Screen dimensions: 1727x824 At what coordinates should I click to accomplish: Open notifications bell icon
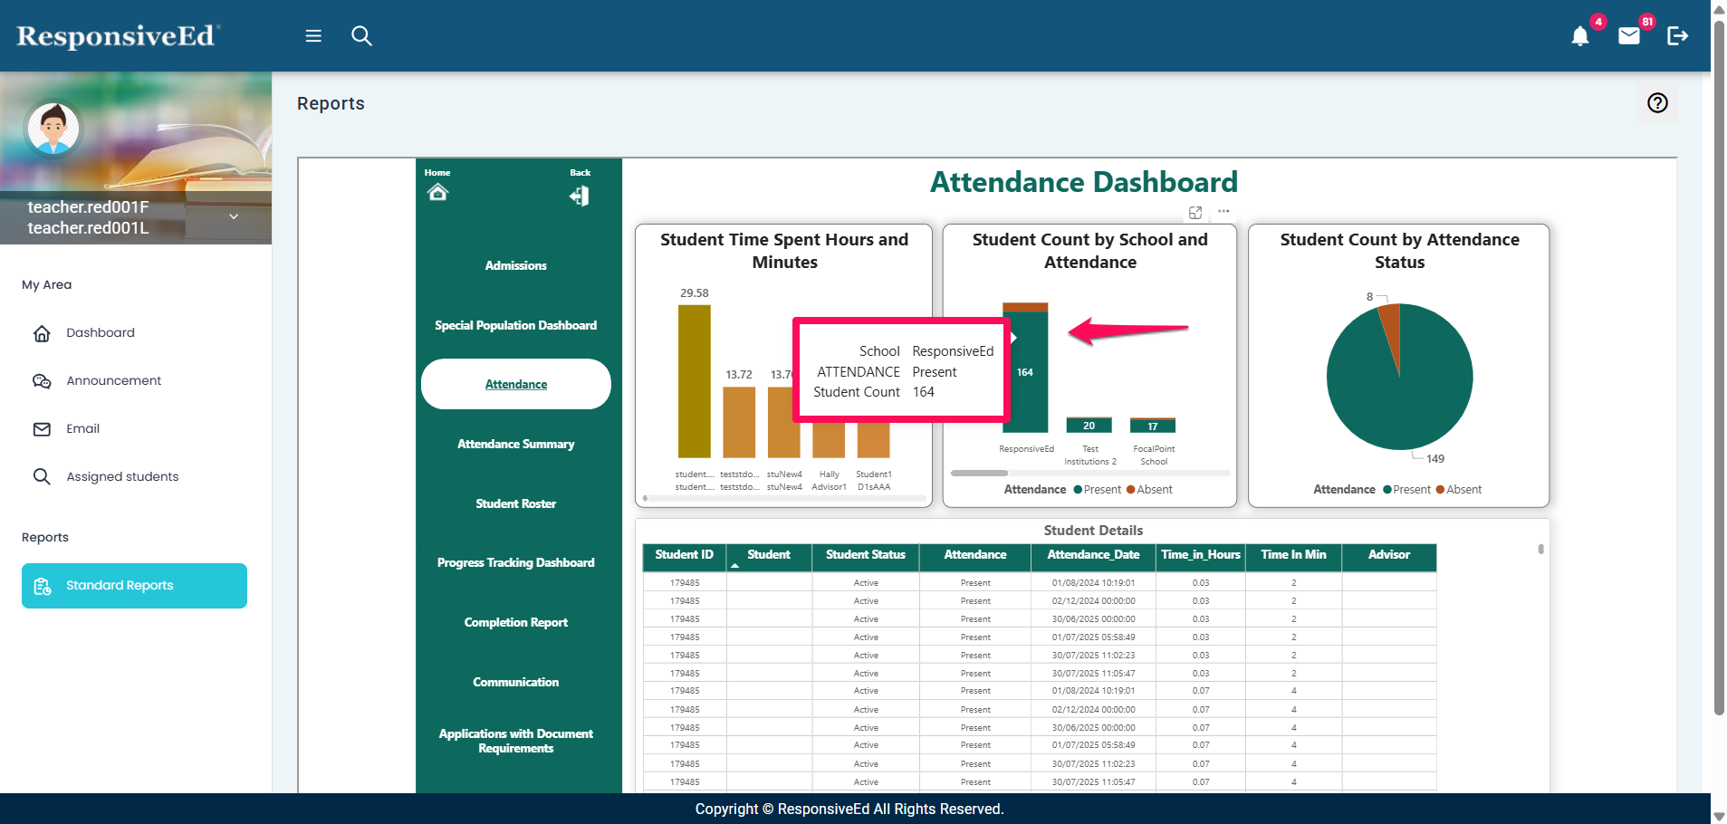point(1579,36)
